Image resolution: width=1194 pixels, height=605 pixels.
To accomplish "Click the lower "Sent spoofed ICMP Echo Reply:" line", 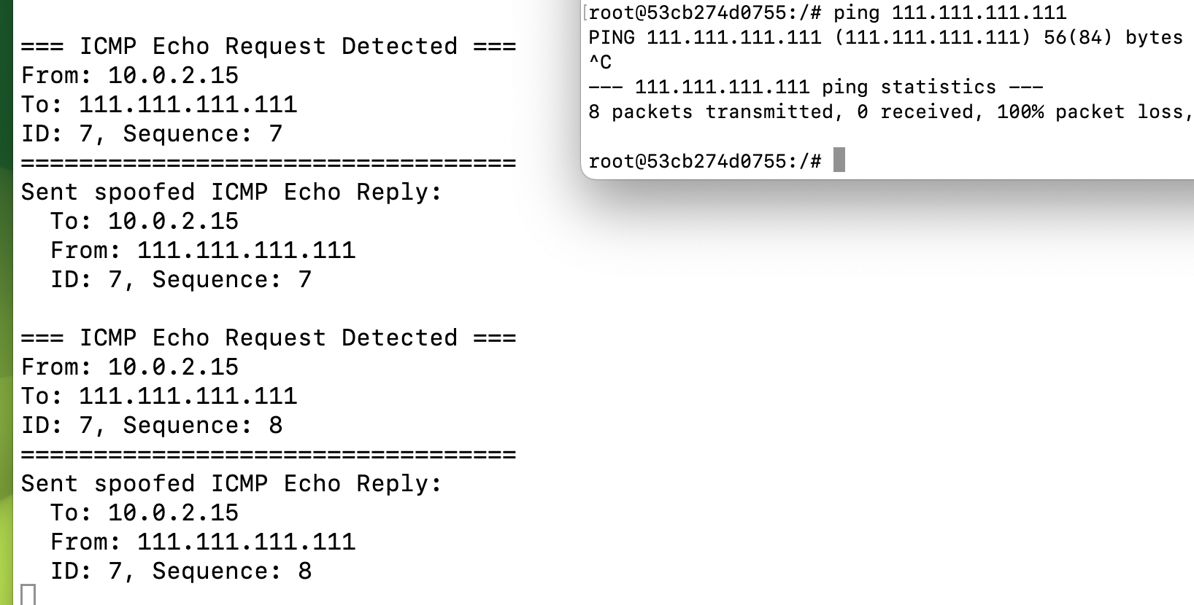I will point(231,483).
